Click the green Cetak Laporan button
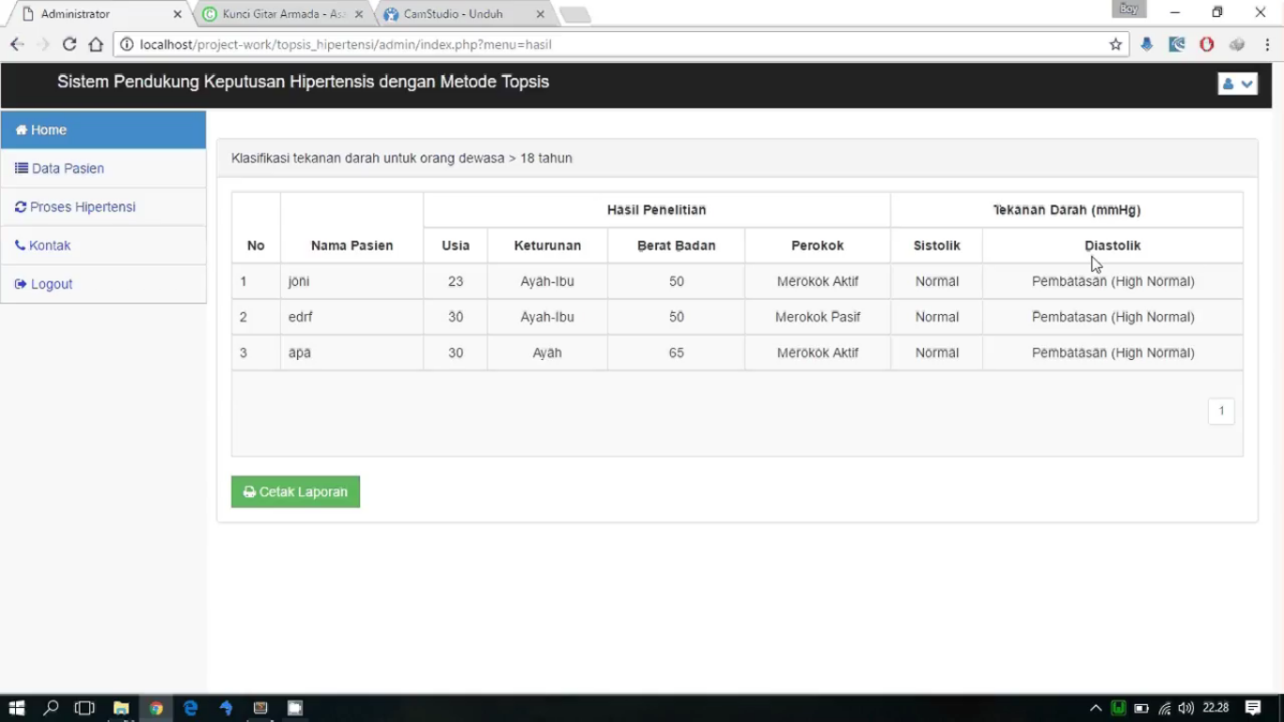Screen dimensions: 1284x722 [x=295, y=492]
